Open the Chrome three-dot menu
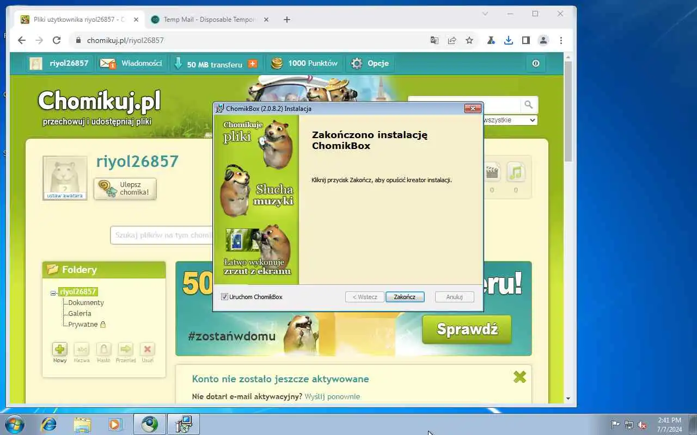 point(561,40)
